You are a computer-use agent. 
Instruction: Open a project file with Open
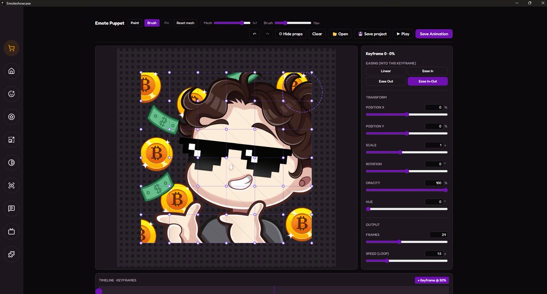tap(340, 34)
